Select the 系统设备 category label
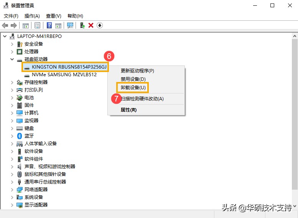 pos(34,197)
